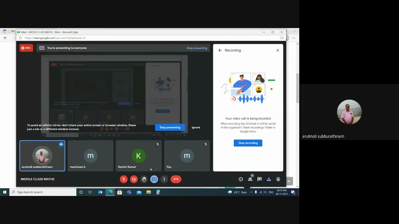
Task: Click muted mic icon on You tile
Action: 206,144
